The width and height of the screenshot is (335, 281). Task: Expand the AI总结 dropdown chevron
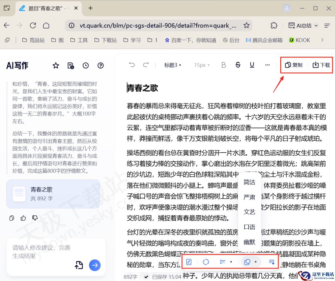point(316,26)
